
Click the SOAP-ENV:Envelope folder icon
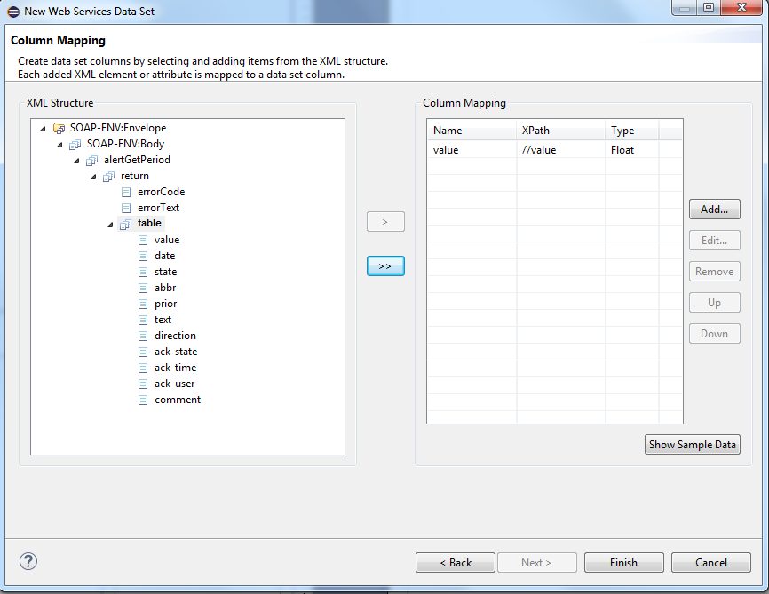point(59,128)
